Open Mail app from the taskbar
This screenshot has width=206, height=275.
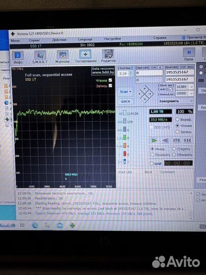(60, 226)
